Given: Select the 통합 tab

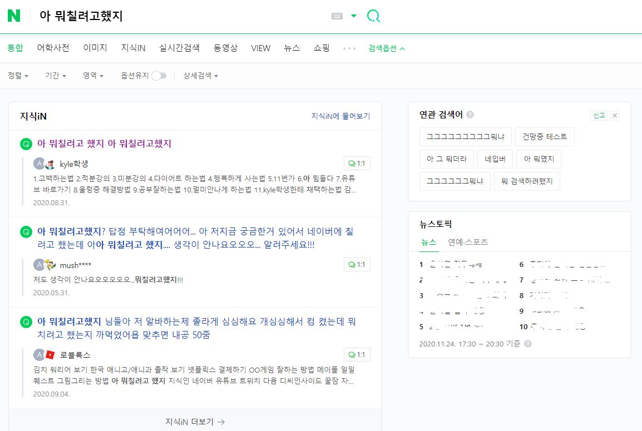Looking at the screenshot, I should (16, 48).
